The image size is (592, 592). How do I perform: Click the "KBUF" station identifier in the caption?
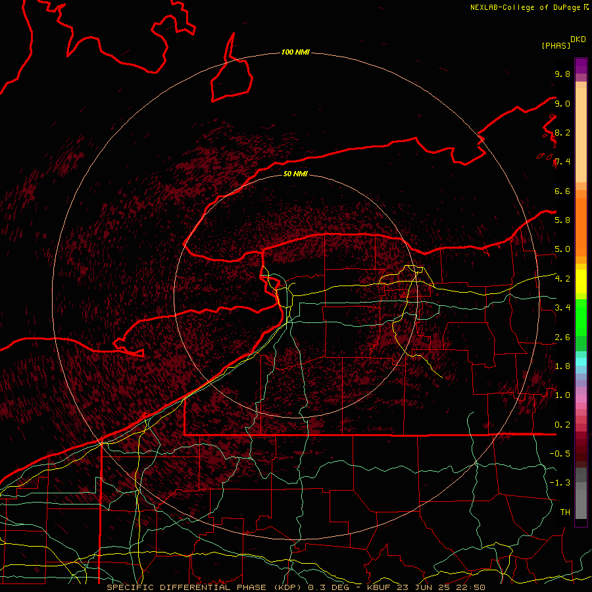[x=380, y=587]
